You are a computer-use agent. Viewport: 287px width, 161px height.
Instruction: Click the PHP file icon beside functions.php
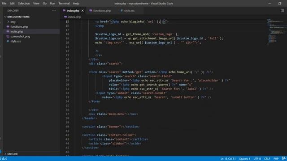point(8,27)
